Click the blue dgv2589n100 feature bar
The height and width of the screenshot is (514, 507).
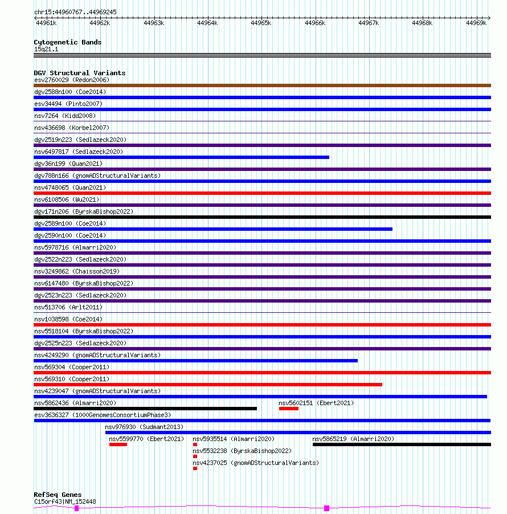pyautogui.click(x=213, y=229)
